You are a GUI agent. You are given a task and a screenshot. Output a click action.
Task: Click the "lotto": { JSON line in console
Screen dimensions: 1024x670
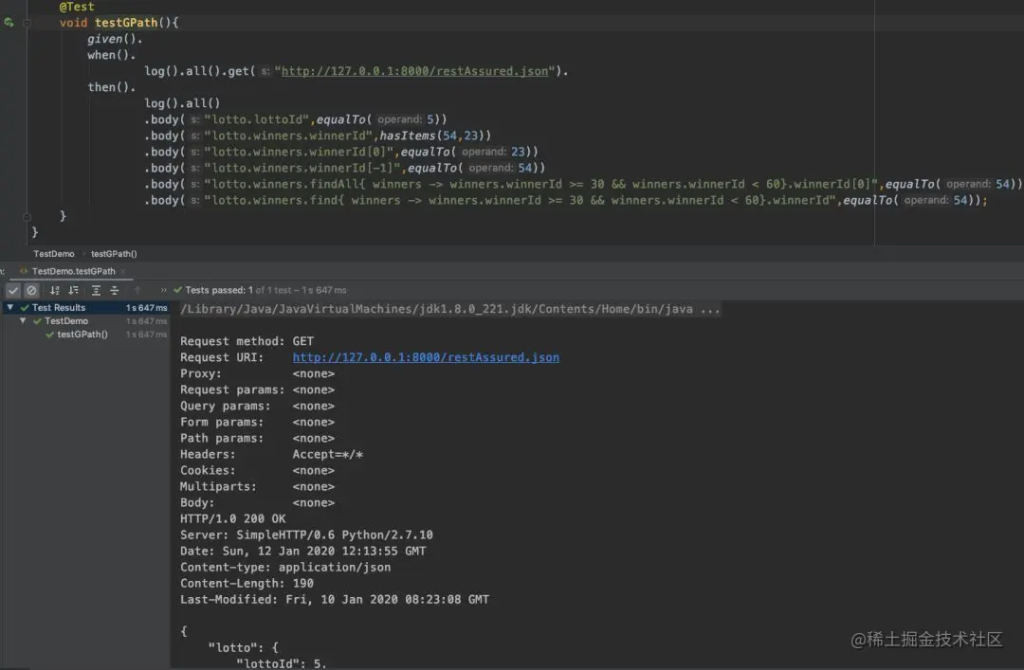coord(243,647)
